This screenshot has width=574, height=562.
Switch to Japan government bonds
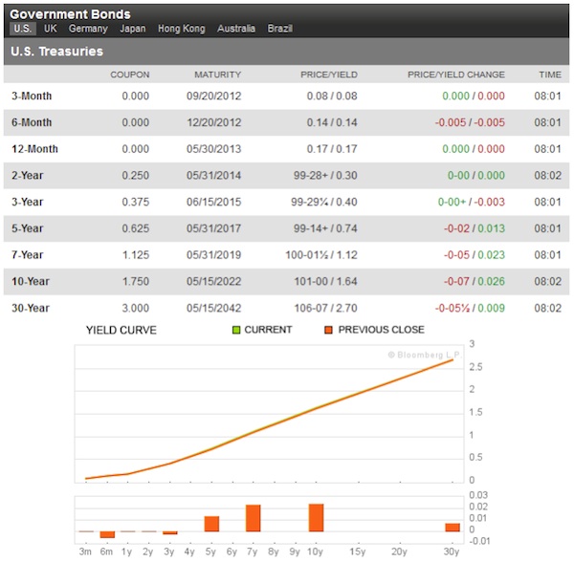(133, 29)
